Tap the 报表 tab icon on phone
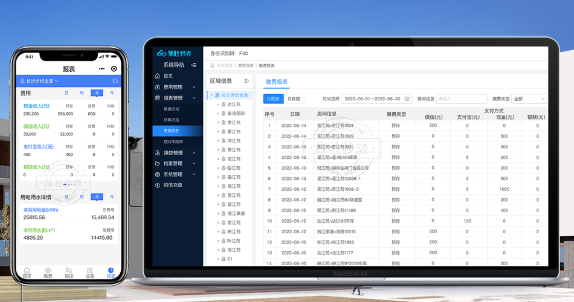Image resolution: width=574 pixels, height=302 pixels. tap(111, 271)
